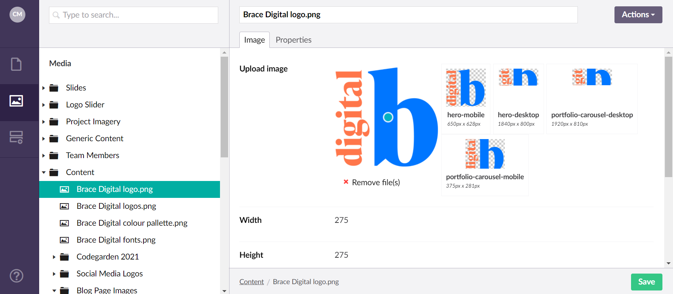Select the Project Imagery folder label
This screenshot has height=294, width=673.
pos(93,121)
